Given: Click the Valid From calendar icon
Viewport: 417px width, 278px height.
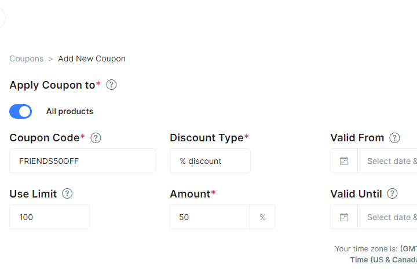Looking at the screenshot, I should [x=344, y=161].
